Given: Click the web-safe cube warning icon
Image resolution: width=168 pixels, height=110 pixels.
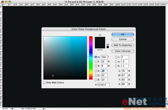Looking at the screenshot, I should point(108,45).
